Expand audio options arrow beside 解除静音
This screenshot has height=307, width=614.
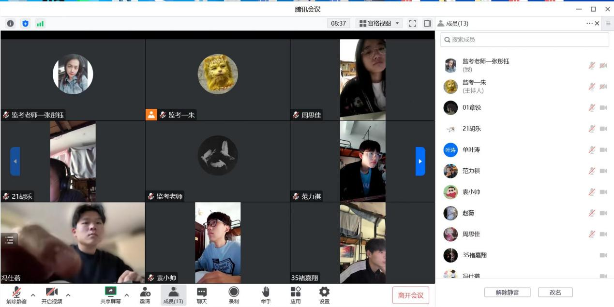33,295
